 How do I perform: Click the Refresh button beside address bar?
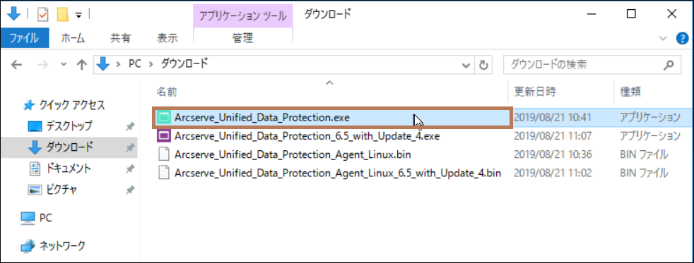pyautogui.click(x=483, y=66)
